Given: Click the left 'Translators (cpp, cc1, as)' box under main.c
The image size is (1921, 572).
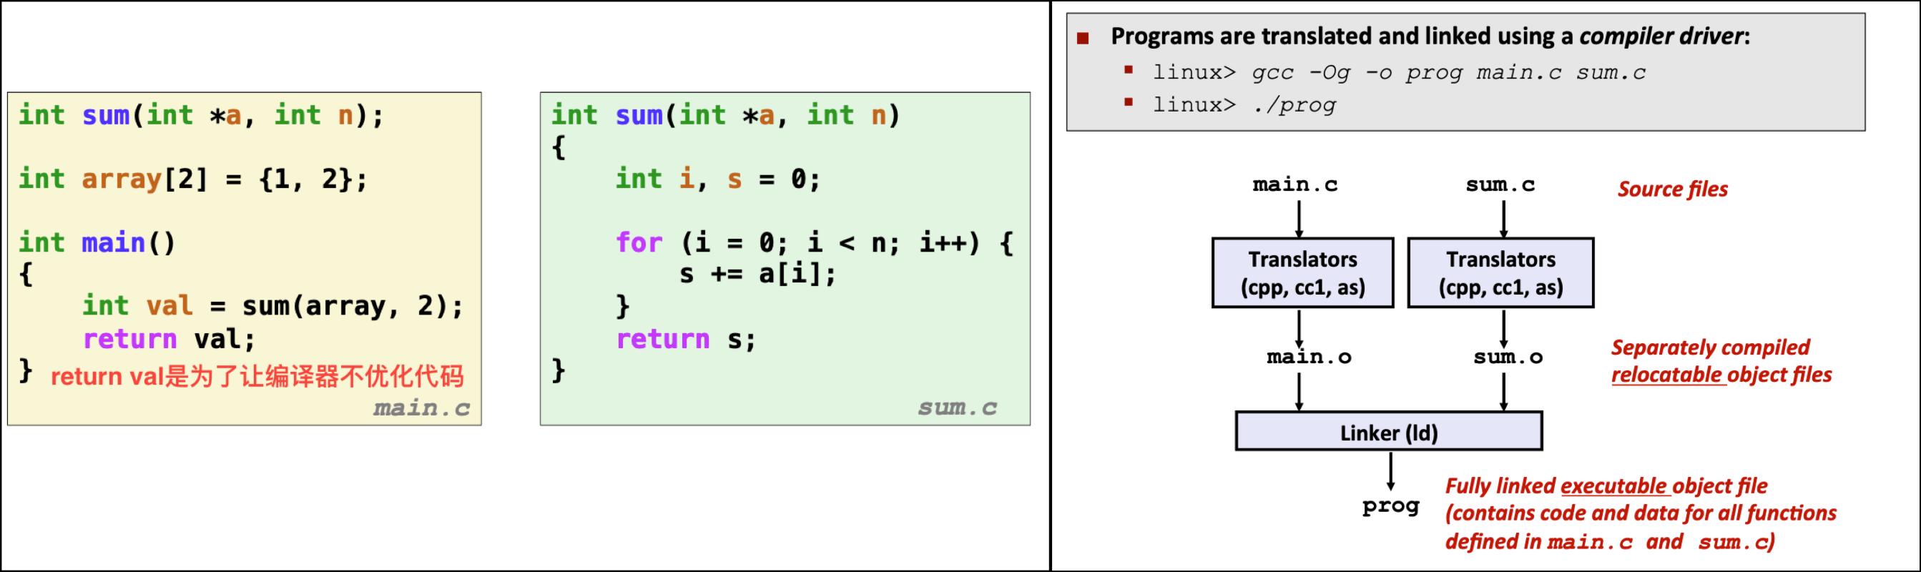Looking at the screenshot, I should pos(1302,273).
